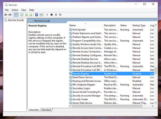Open the Action menu
The height and width of the screenshot is (119, 161).
pyautogui.click(x=15, y=10)
